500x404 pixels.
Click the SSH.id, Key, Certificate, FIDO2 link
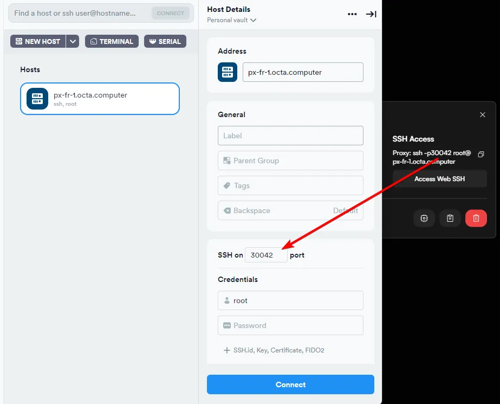(278, 350)
